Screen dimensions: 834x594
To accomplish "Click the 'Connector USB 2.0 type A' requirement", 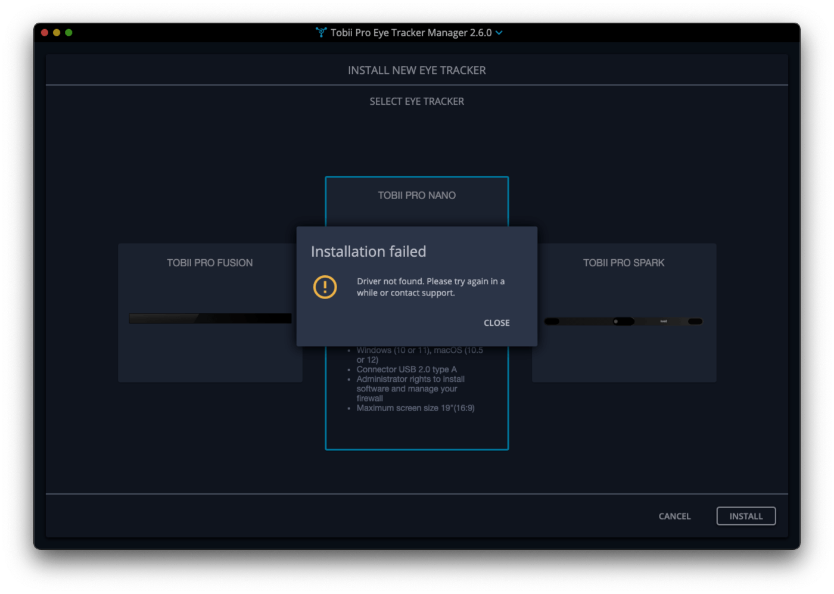I will 406,369.
